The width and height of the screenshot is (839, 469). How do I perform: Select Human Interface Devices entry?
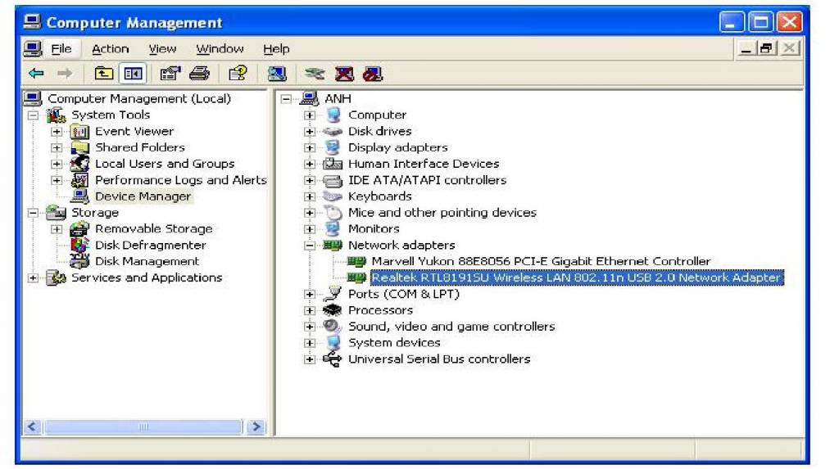[x=424, y=164]
